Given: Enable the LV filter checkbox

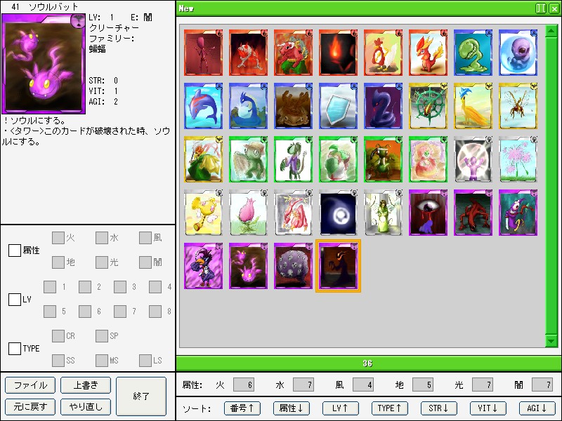Looking at the screenshot, I should click(14, 300).
